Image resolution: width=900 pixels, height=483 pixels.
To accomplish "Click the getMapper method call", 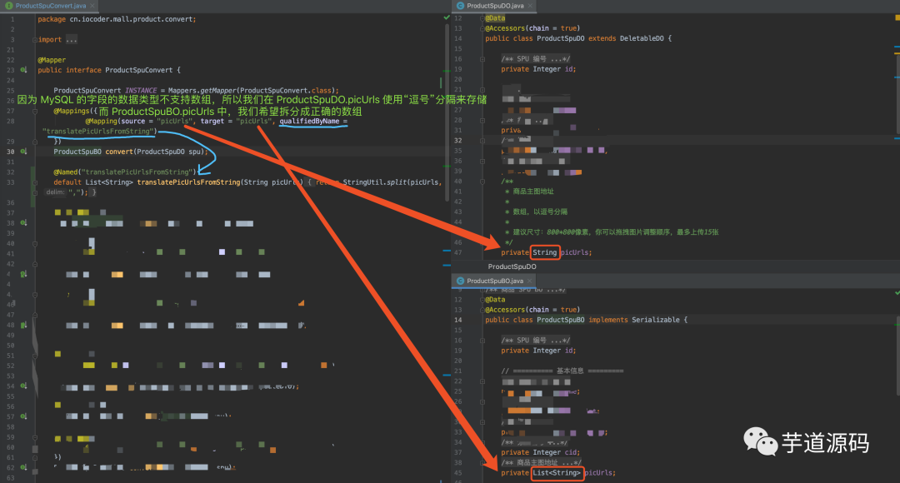I will click(218, 91).
